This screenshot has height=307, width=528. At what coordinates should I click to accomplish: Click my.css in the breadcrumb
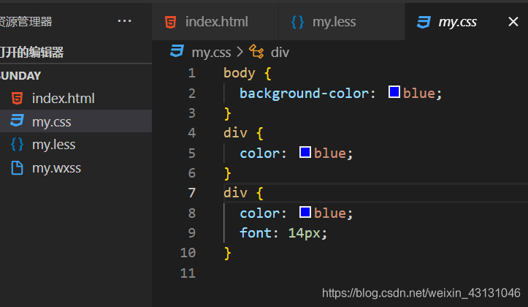[211, 53]
